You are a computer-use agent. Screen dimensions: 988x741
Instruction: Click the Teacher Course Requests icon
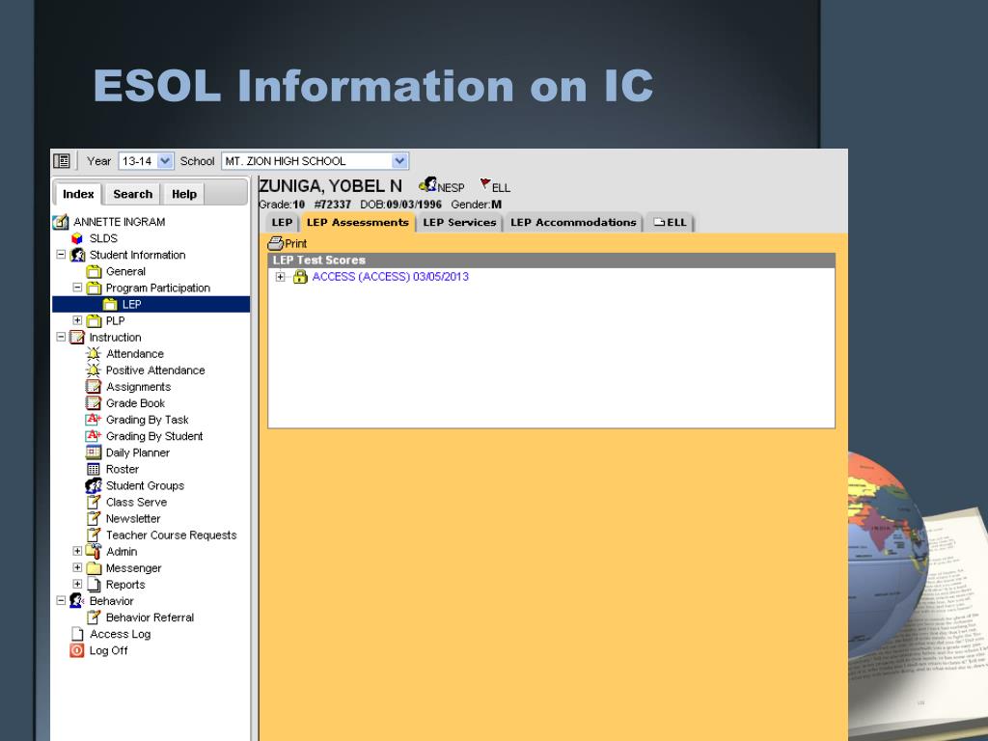point(94,535)
